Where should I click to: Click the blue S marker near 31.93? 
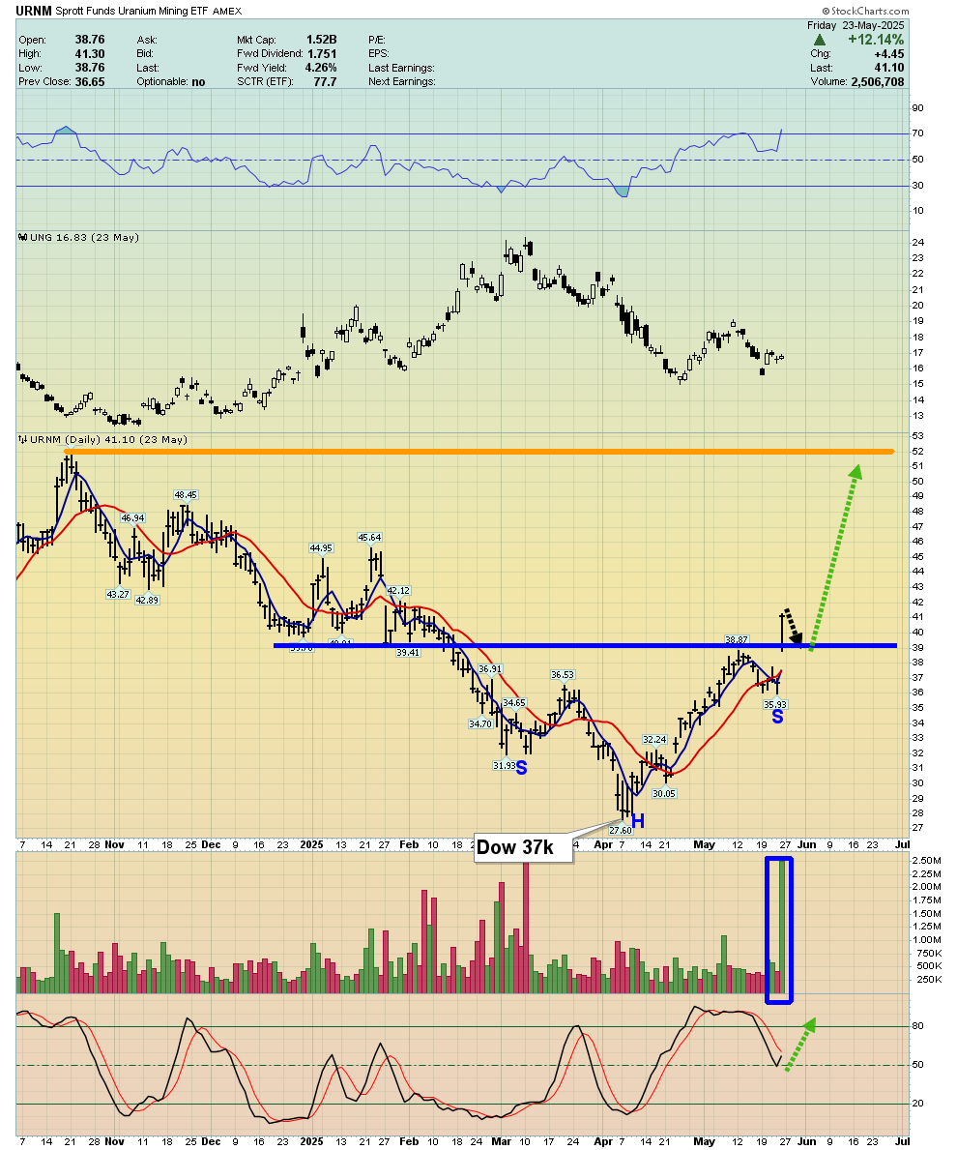pyautogui.click(x=522, y=768)
